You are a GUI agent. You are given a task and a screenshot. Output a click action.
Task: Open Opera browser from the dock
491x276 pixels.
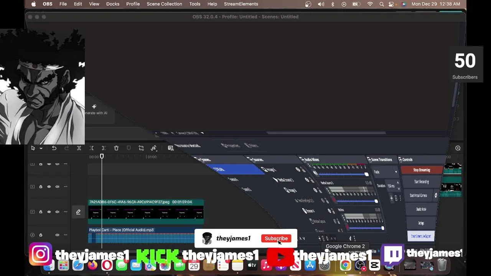pos(107,265)
